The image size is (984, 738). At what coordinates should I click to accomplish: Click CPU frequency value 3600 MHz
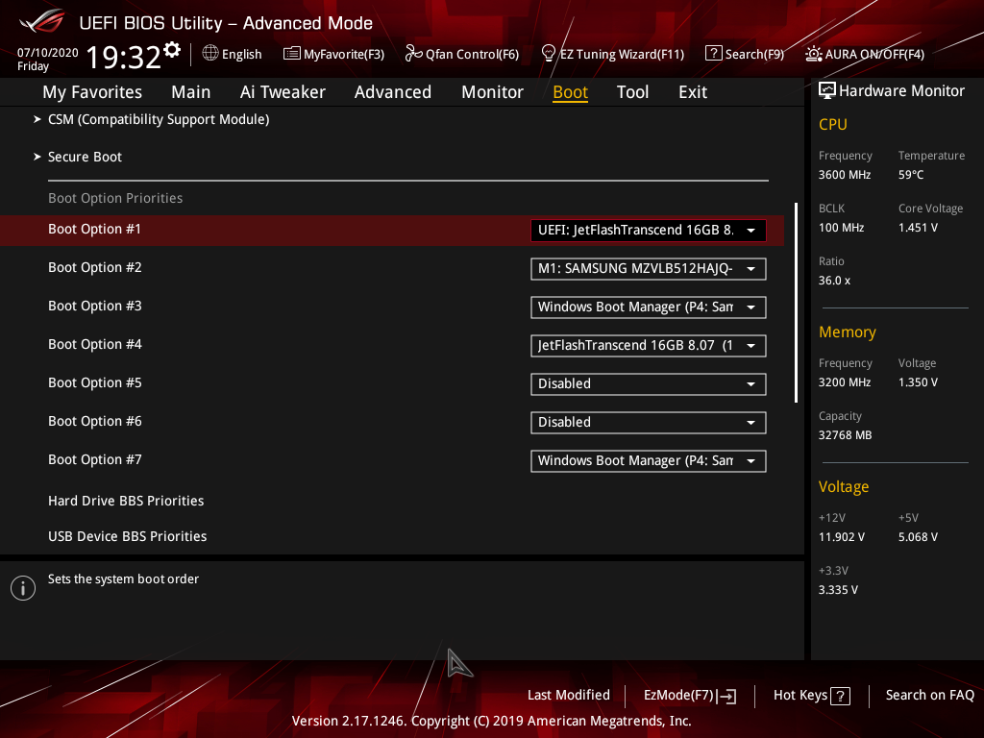click(845, 175)
